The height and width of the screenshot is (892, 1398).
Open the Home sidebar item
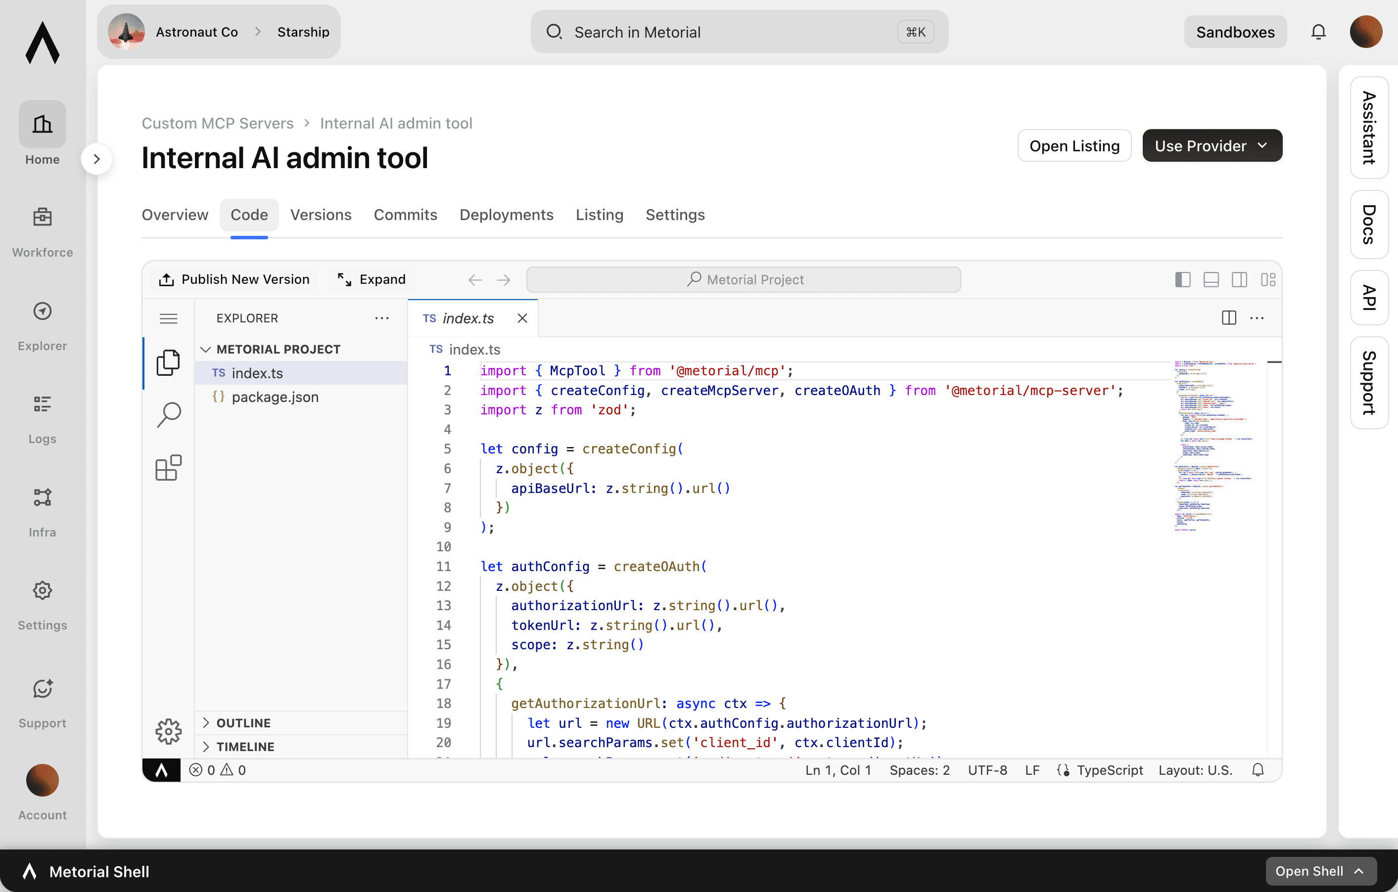click(x=43, y=134)
